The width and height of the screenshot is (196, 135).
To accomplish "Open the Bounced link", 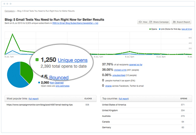I will pos(59,78).
